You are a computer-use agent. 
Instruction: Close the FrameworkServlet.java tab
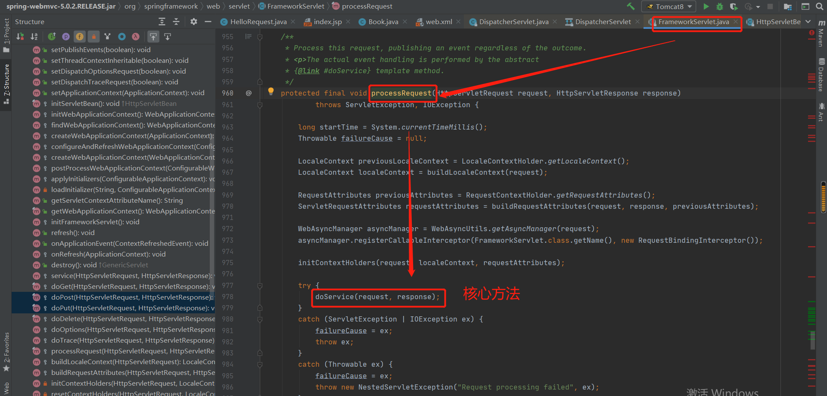736,22
